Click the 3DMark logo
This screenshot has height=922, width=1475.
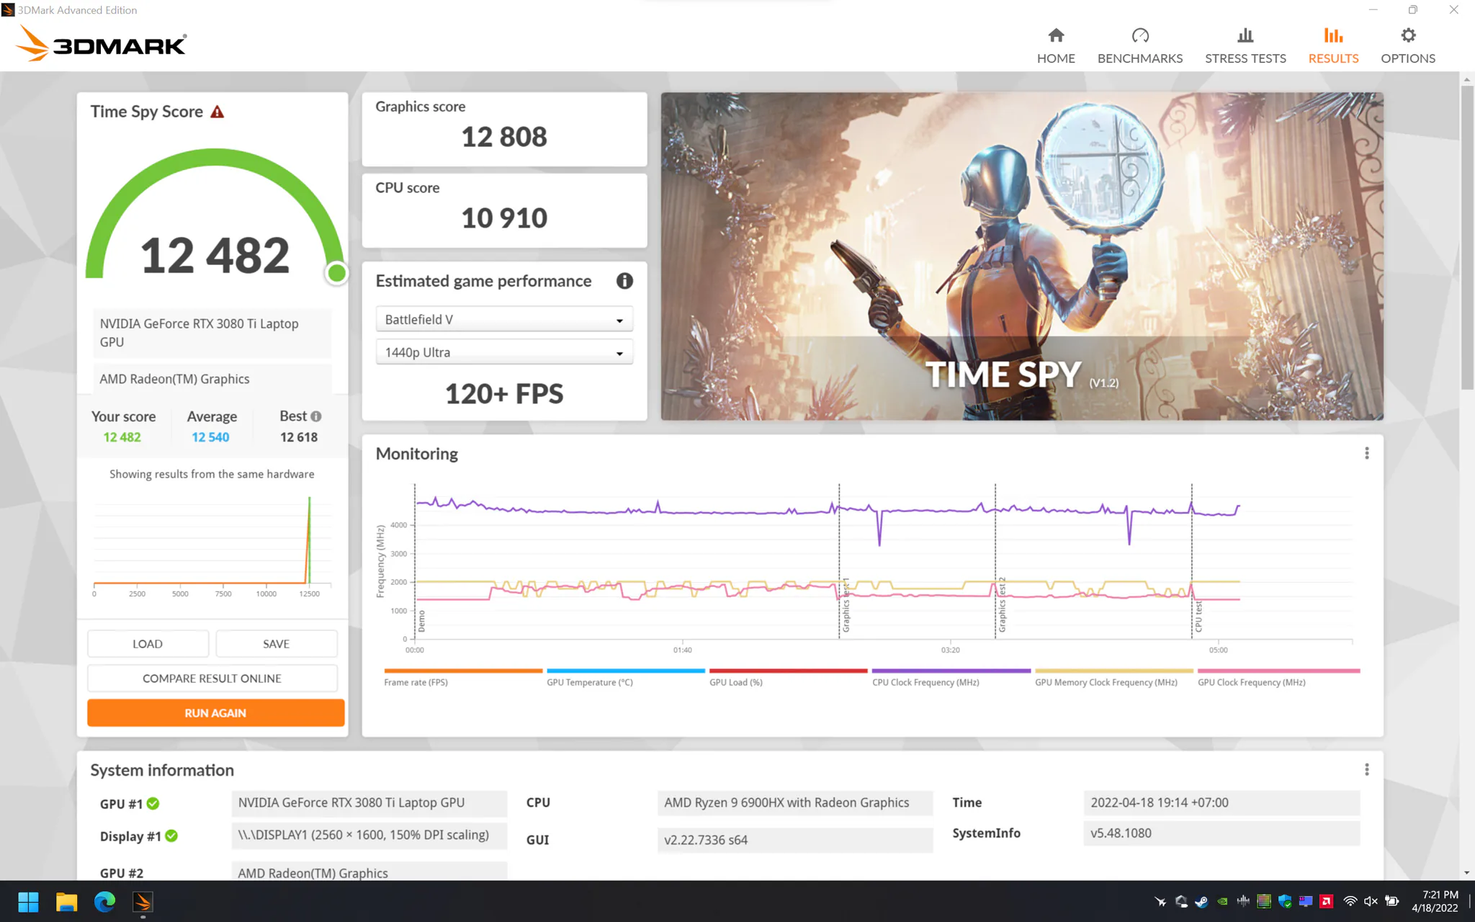[101, 43]
